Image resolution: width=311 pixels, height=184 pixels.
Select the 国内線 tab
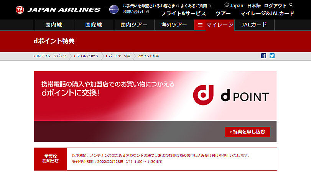[54, 25]
